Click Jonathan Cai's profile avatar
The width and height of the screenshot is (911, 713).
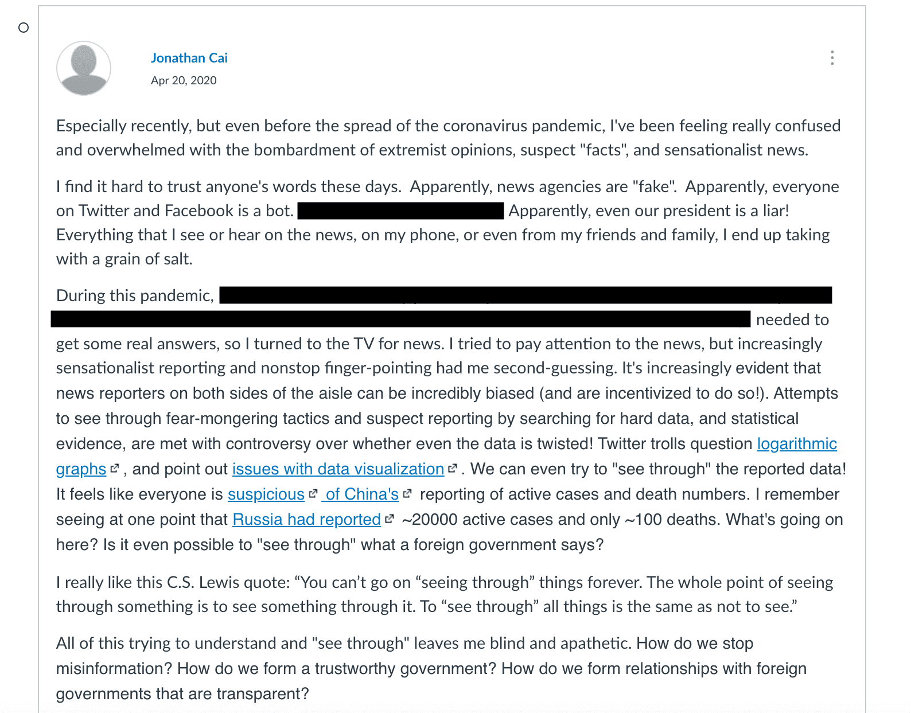point(84,68)
